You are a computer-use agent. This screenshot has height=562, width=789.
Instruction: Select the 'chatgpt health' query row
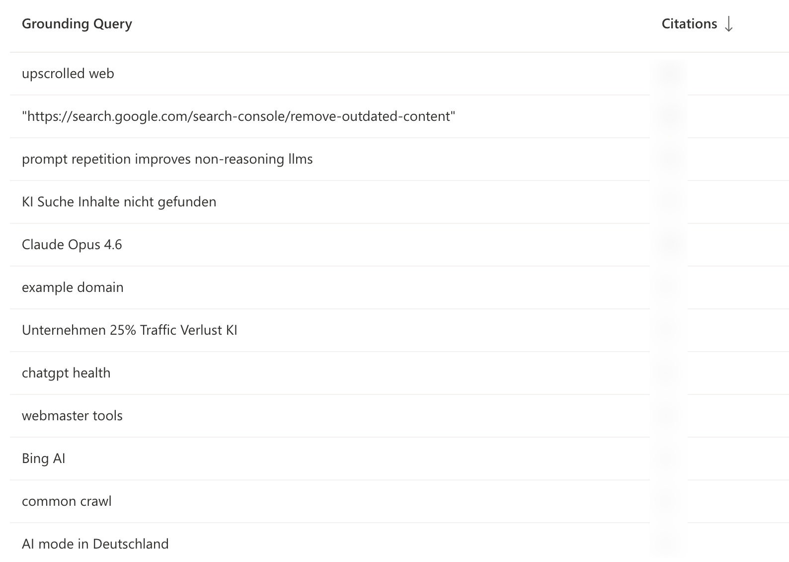coord(66,373)
